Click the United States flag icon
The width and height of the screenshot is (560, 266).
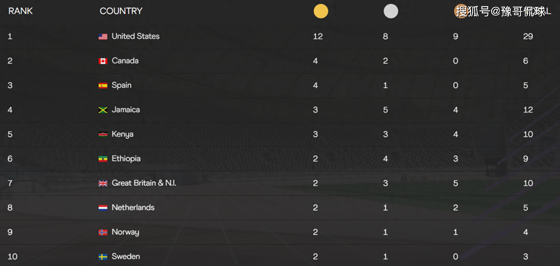point(103,37)
